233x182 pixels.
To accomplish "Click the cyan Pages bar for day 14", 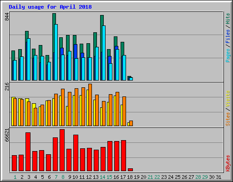I will click(x=104, y=53).
